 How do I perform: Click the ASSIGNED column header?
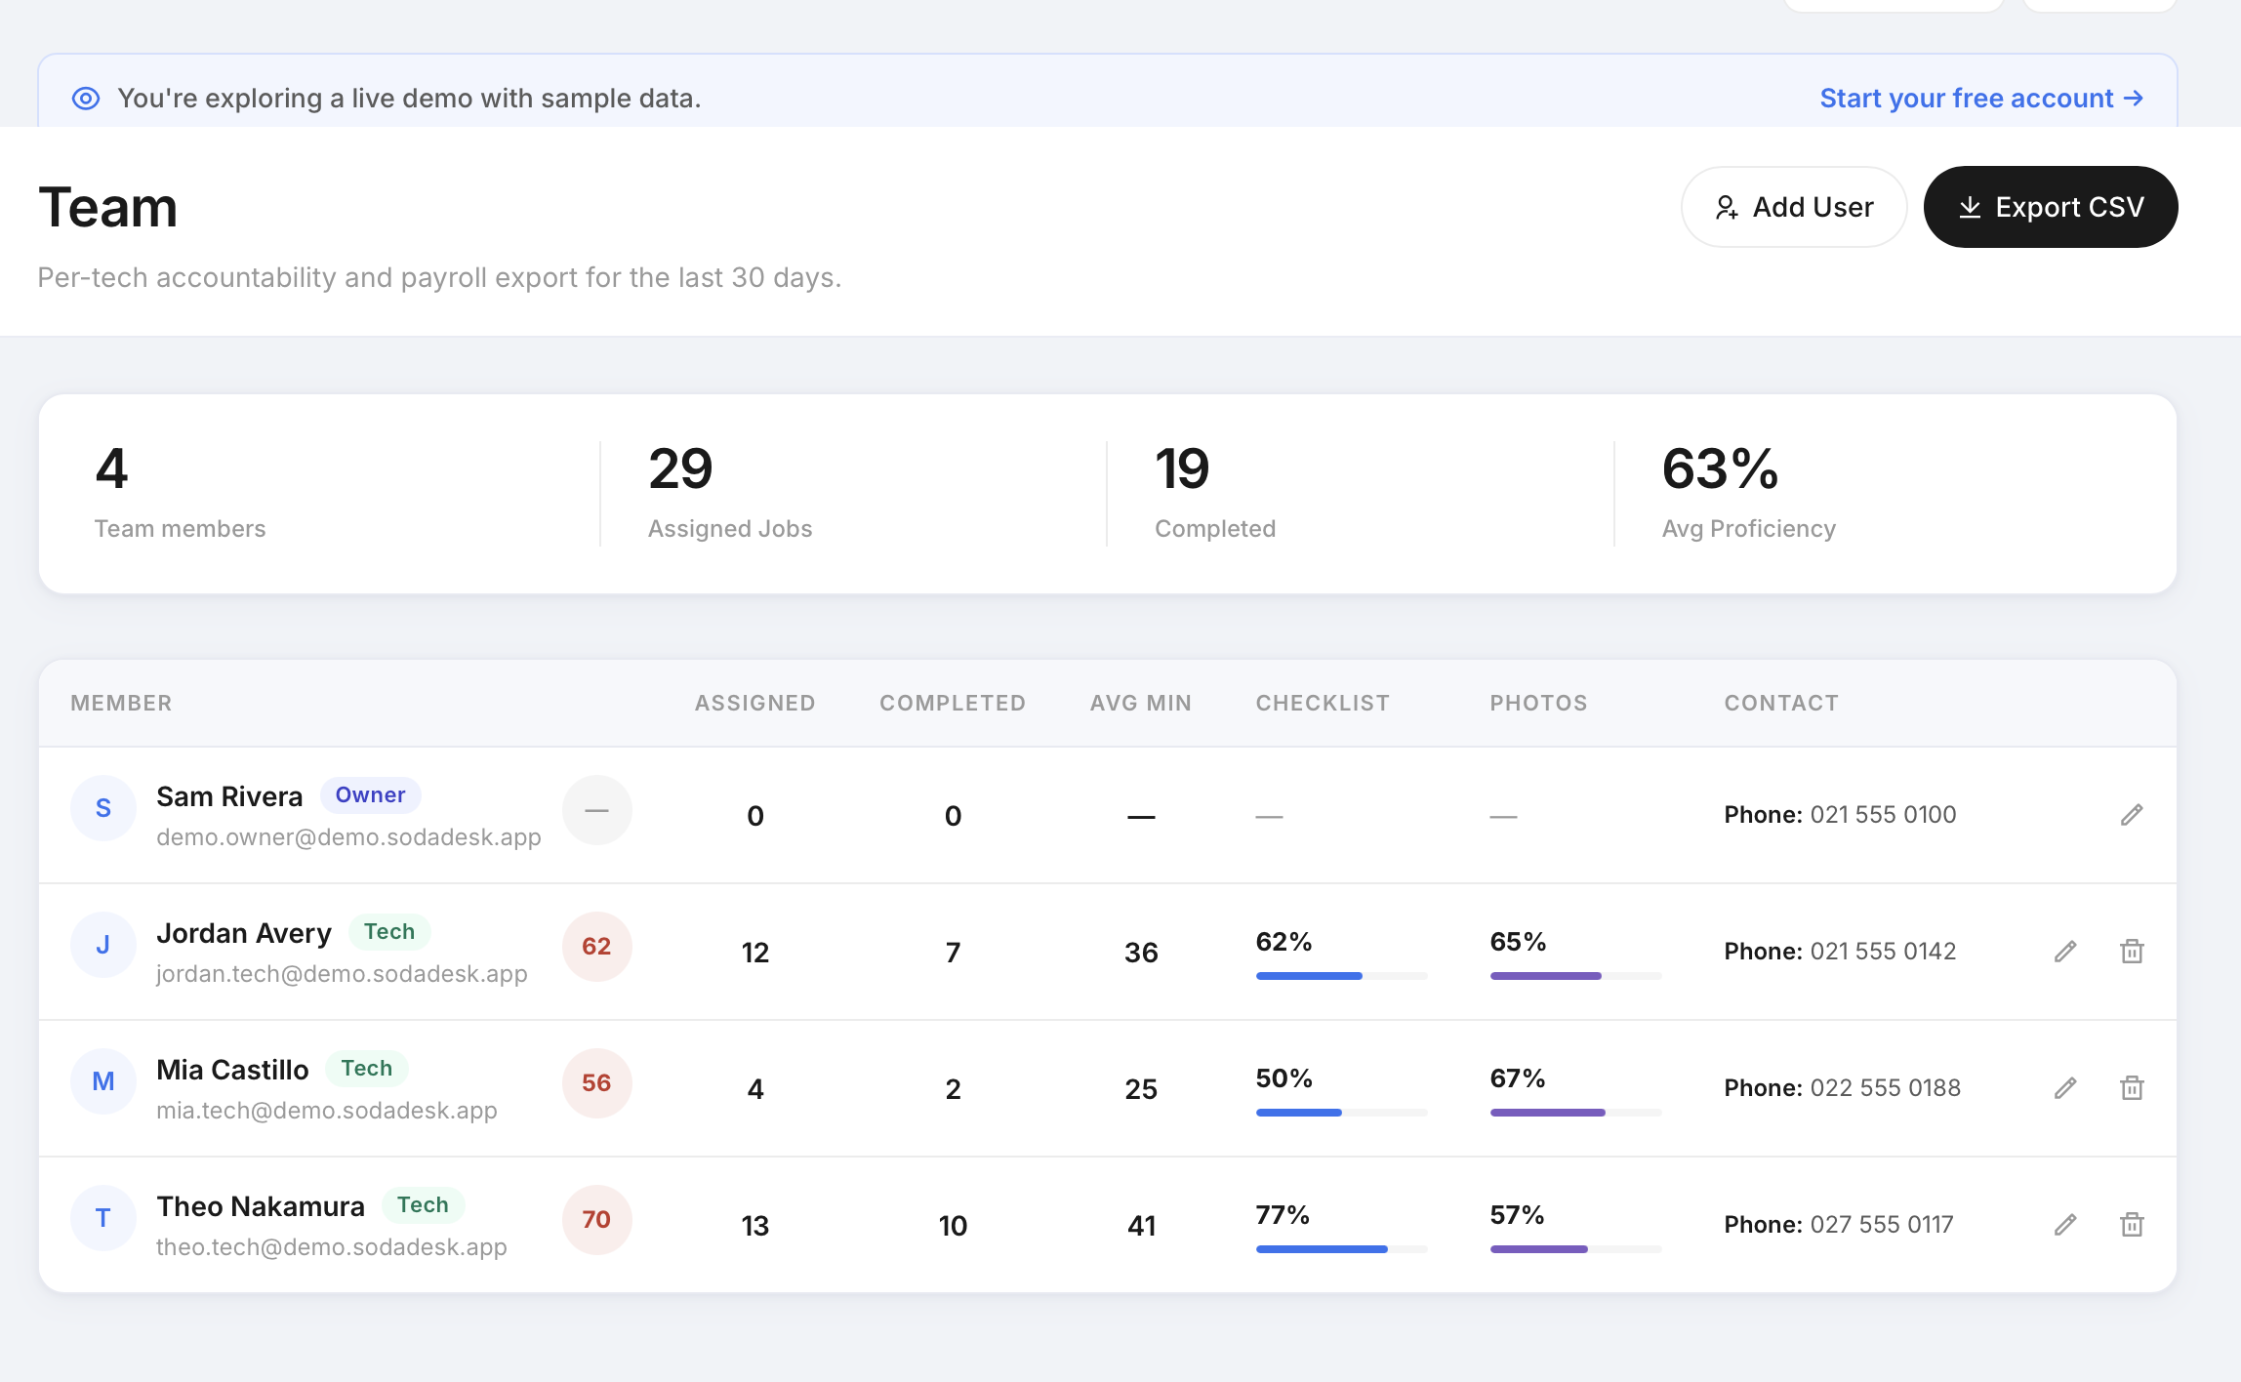tap(754, 703)
